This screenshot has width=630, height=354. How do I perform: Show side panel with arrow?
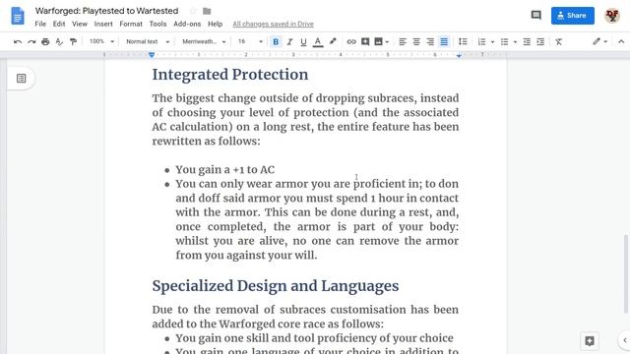625,340
